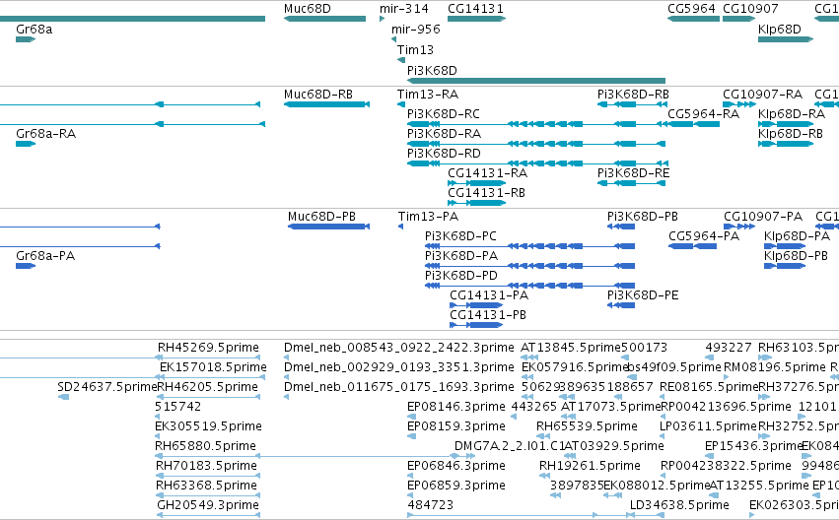Select the RH46205.5prime EST label

pyautogui.click(x=208, y=387)
